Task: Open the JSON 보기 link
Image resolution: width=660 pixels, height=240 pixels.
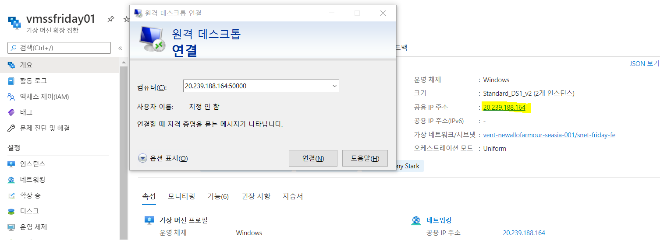Action: tap(644, 63)
